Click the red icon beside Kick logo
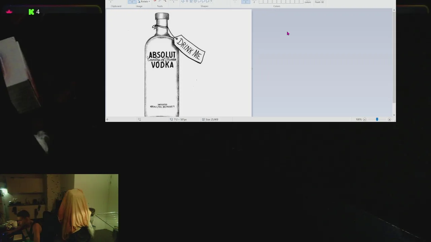Viewport: 431px width, 242px height. coord(9,12)
